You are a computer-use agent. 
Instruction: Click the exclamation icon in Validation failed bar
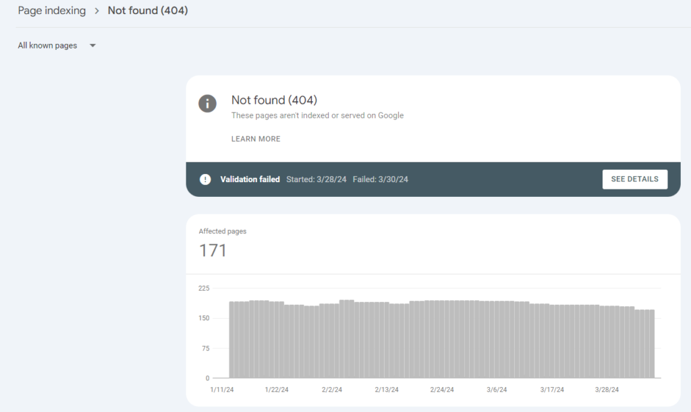205,179
